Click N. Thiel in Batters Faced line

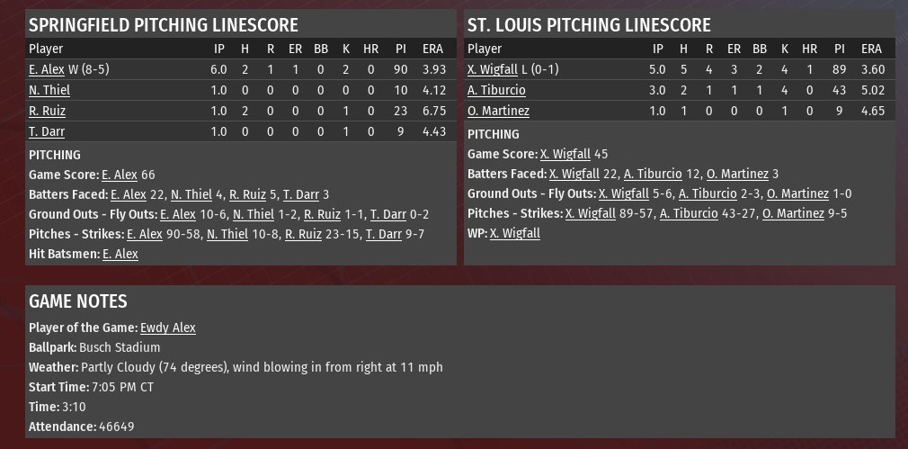(191, 194)
